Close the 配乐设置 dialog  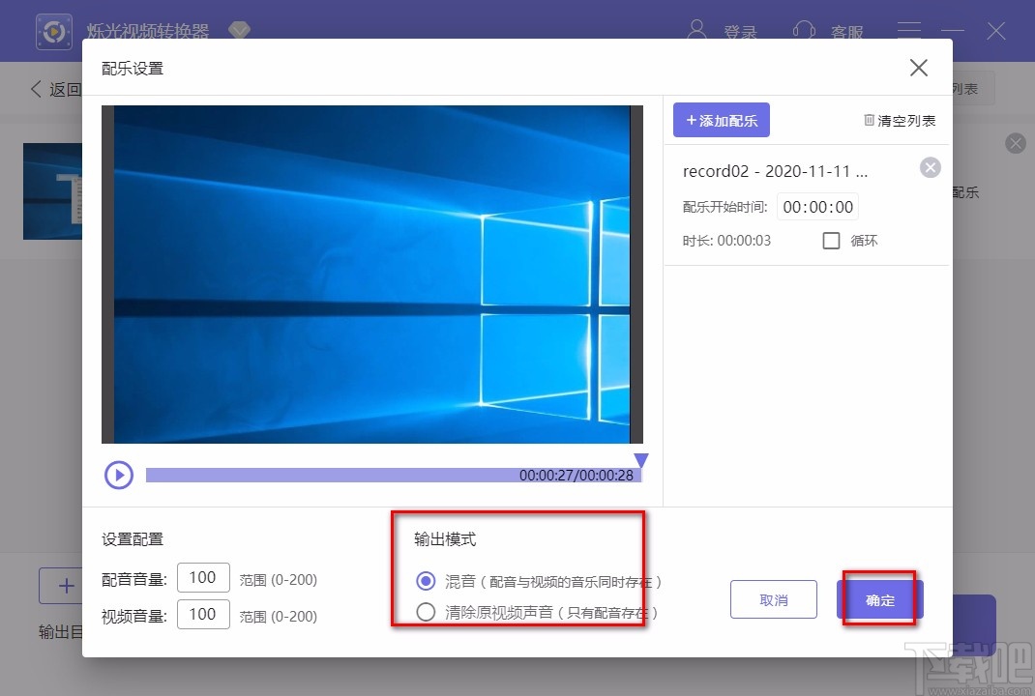point(917,67)
